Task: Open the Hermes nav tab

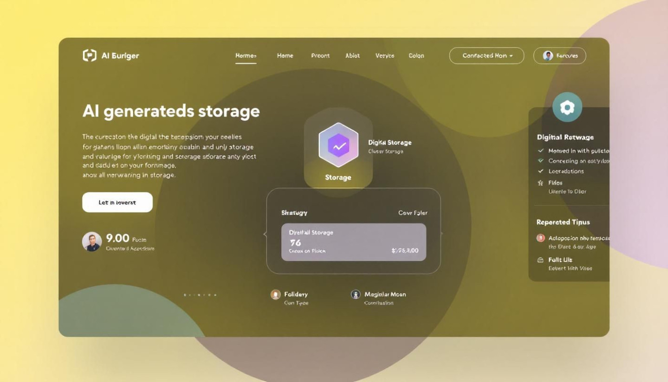Action: coord(246,56)
